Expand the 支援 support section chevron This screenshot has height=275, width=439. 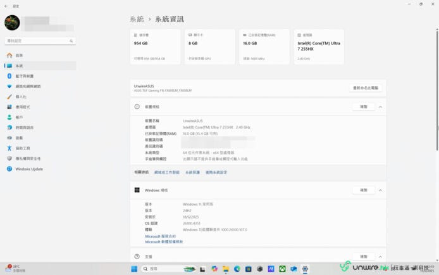point(380,257)
